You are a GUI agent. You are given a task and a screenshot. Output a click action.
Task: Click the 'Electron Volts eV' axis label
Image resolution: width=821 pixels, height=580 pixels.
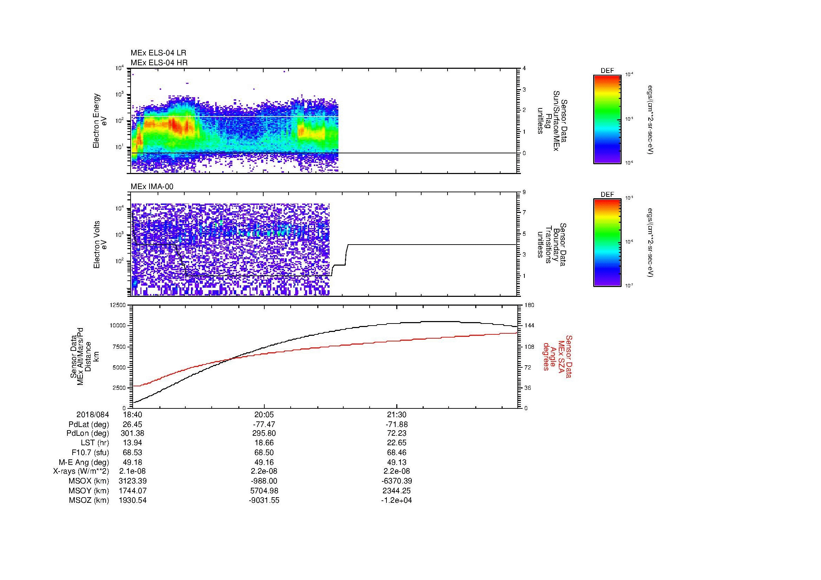[100, 245]
